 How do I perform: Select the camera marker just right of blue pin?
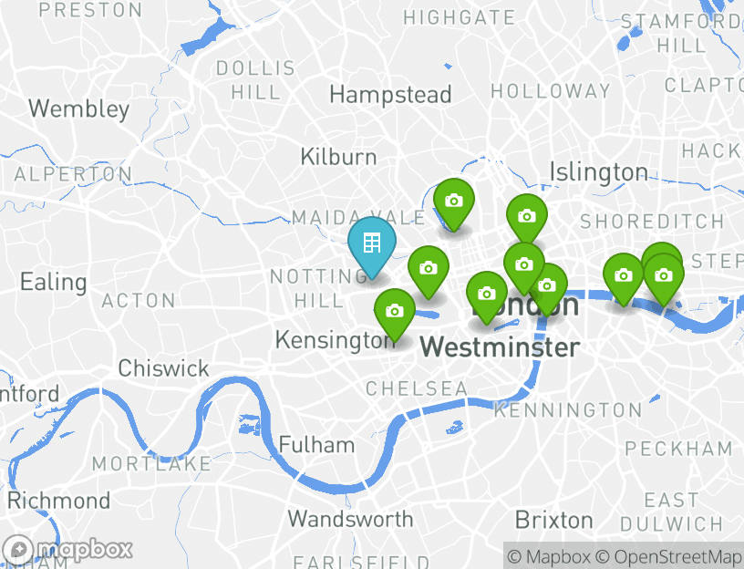429,271
